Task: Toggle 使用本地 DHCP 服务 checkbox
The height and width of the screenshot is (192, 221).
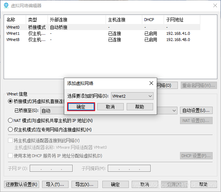Action: coord(10,156)
